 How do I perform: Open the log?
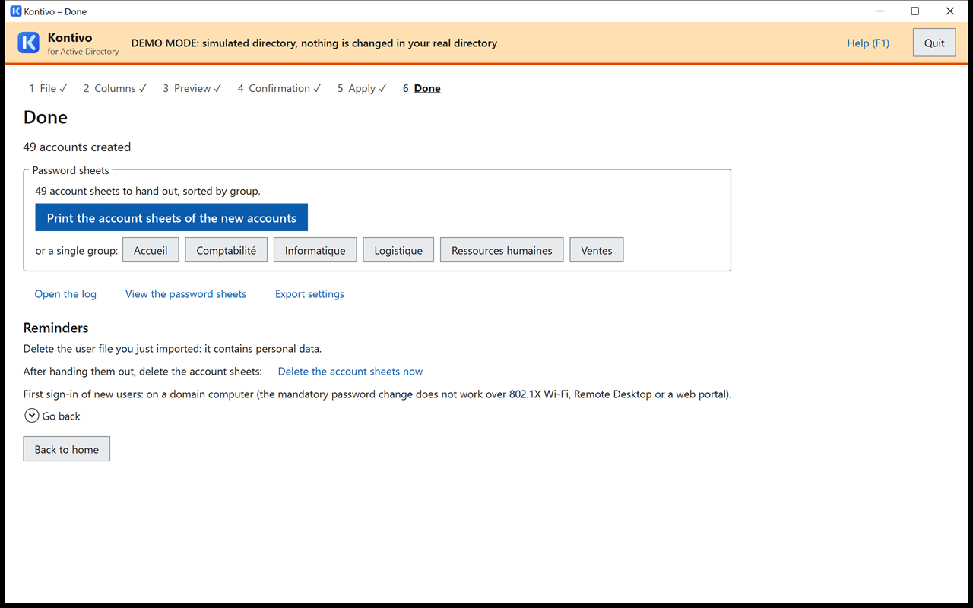(65, 294)
